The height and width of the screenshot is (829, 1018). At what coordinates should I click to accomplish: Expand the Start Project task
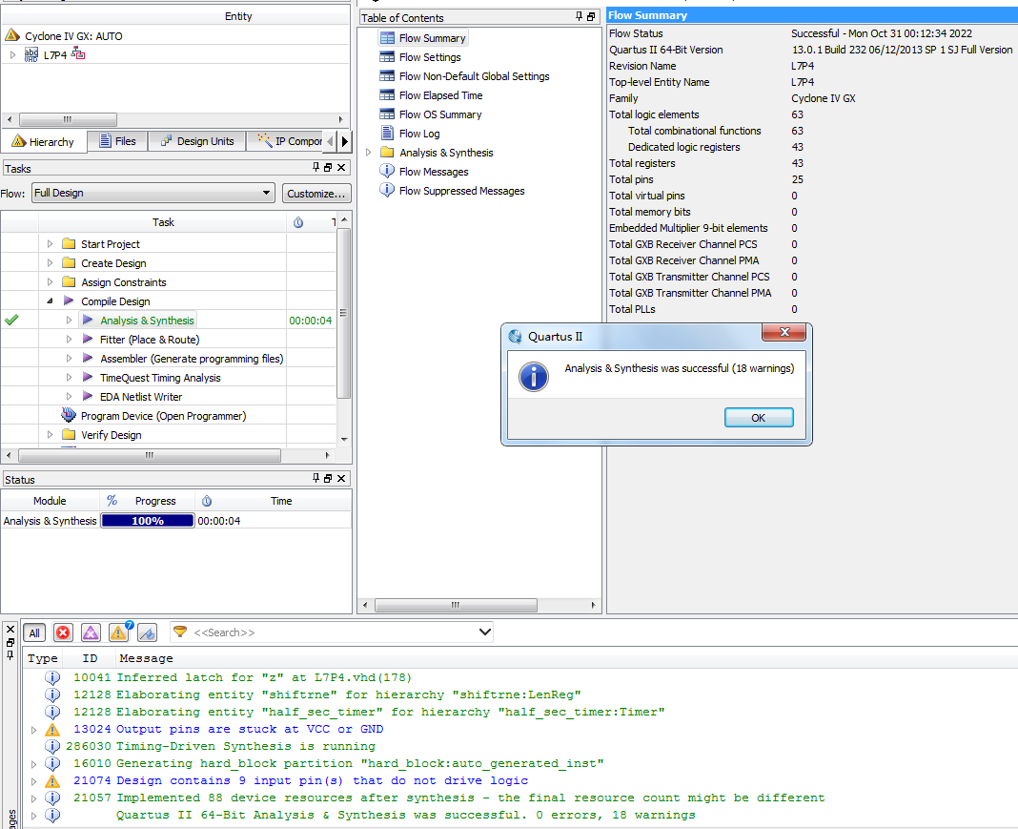pyautogui.click(x=50, y=244)
